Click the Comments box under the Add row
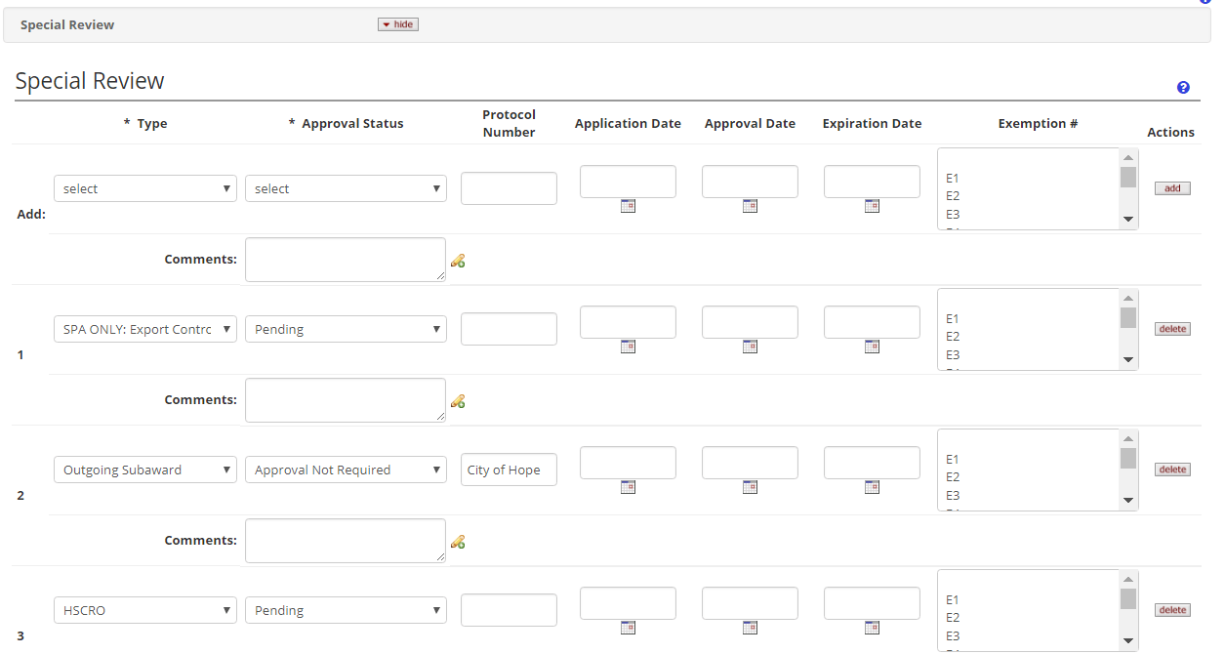Screen dimensions: 1225x654 [x=346, y=260]
